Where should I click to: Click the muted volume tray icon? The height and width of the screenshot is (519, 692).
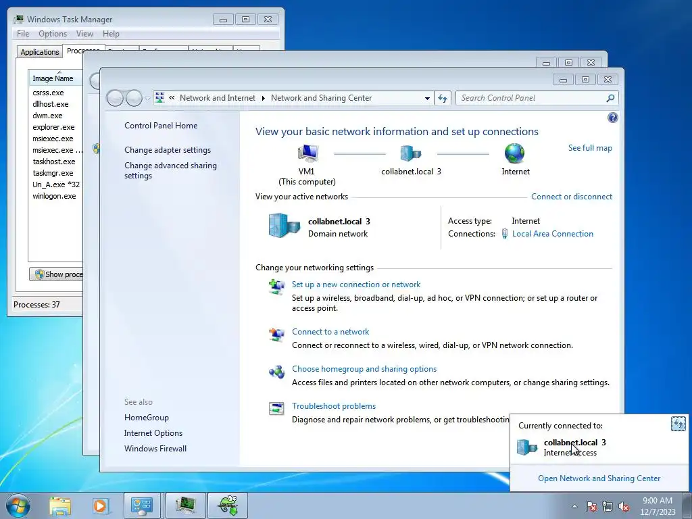[624, 506]
